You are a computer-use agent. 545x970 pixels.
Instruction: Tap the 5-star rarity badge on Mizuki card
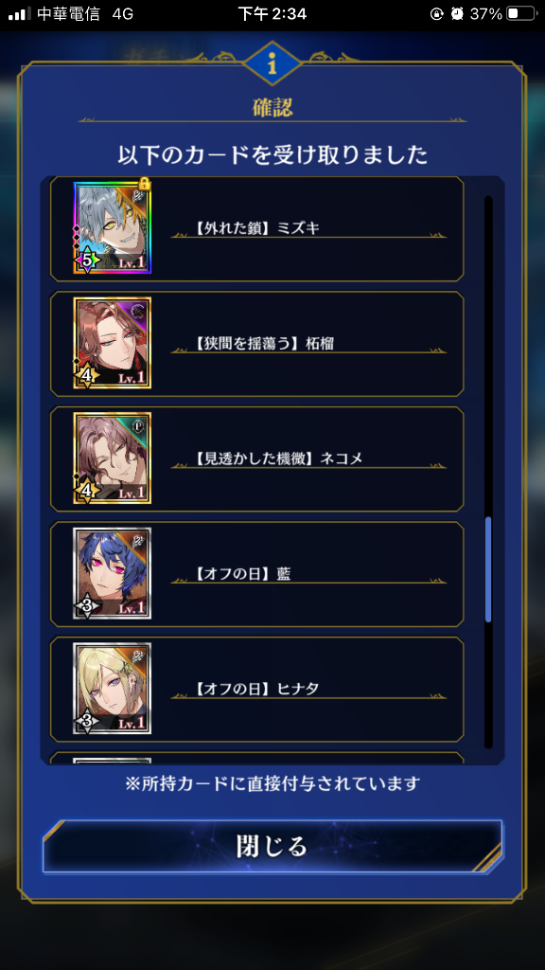[87, 260]
